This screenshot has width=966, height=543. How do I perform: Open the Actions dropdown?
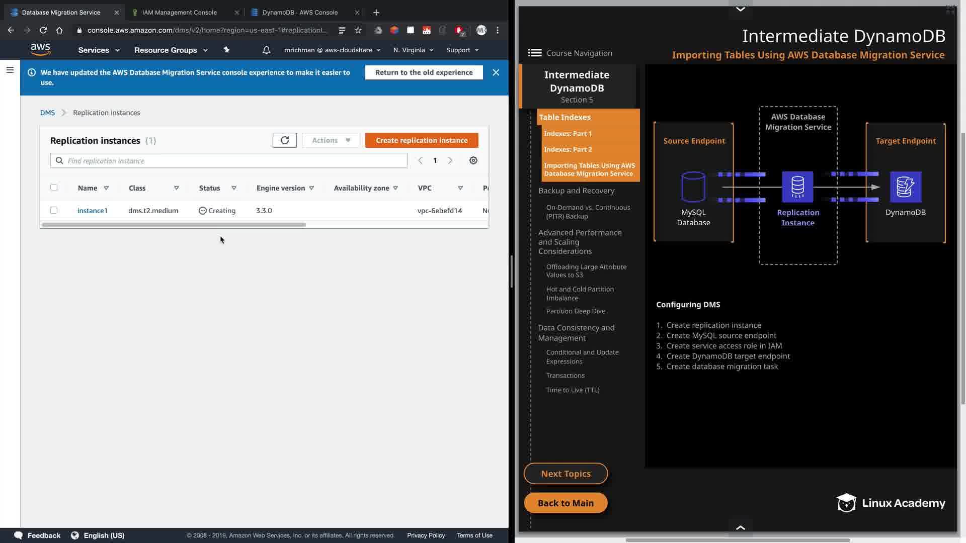point(331,140)
